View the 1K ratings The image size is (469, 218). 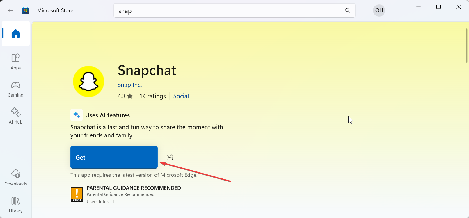click(x=153, y=96)
